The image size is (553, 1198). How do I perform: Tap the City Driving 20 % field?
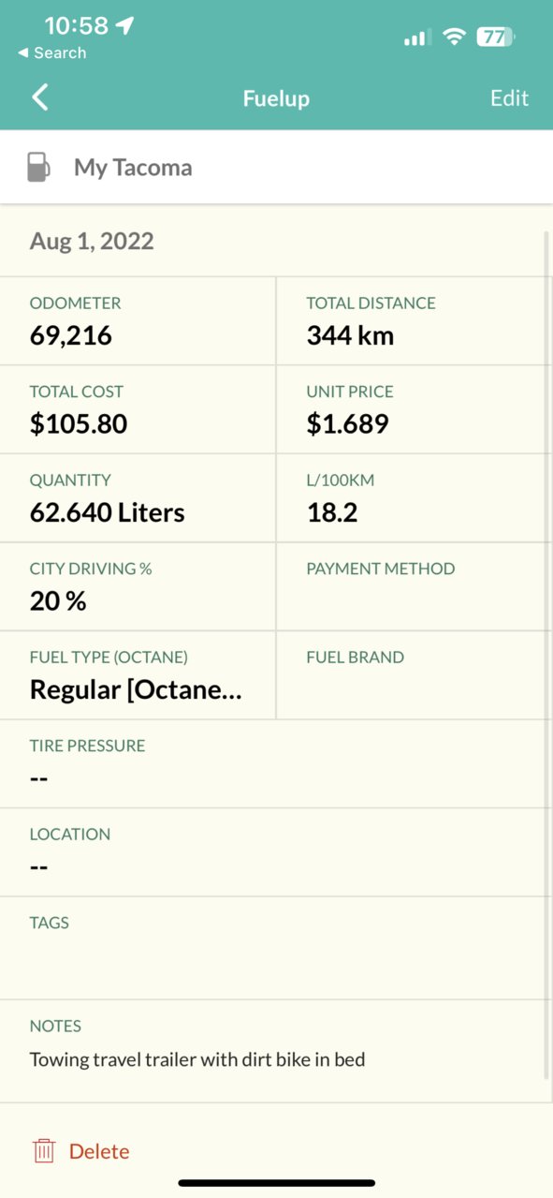click(138, 586)
